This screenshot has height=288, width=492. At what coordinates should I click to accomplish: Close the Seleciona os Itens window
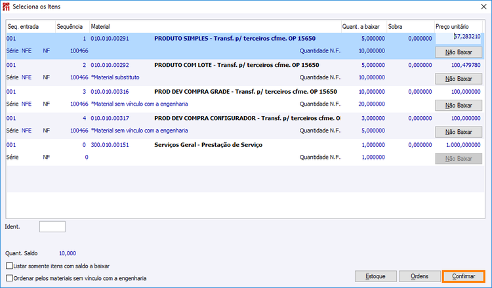pyautogui.click(x=483, y=7)
